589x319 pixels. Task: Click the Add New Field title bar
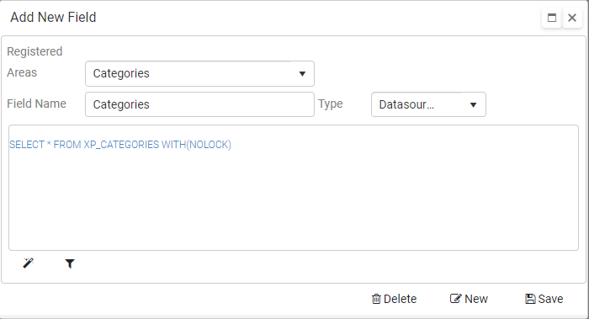point(263,18)
